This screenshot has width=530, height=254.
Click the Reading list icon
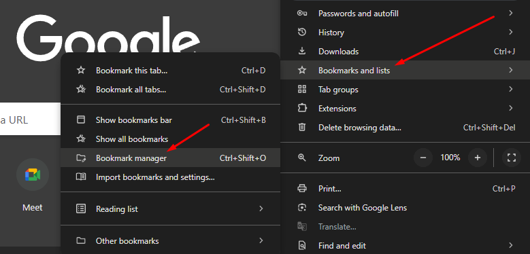tap(81, 208)
